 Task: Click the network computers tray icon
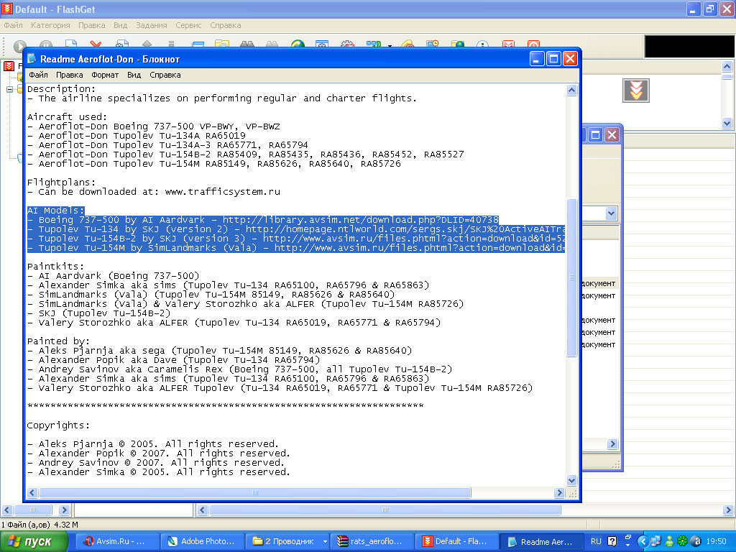[655, 542]
